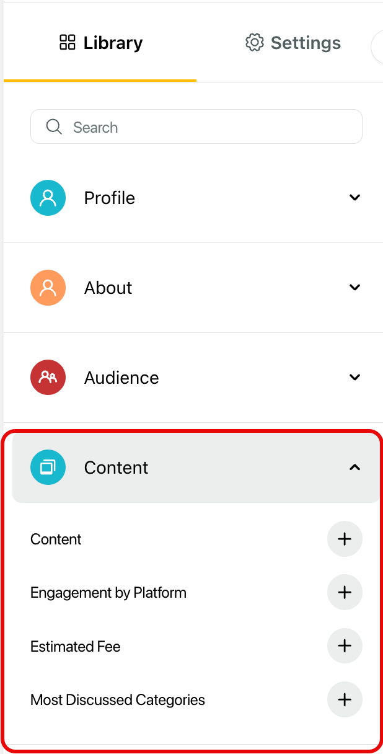Screen dimensions: 383x754
Task: Expand the Audience section chevron
Action: (x=354, y=378)
